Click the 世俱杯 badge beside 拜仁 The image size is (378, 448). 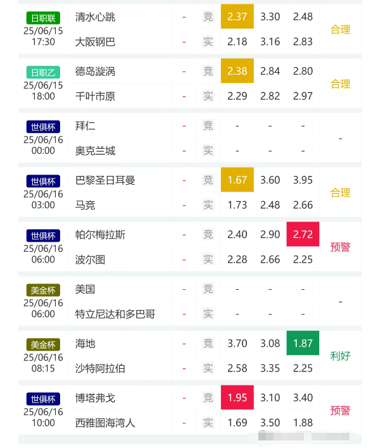coord(43,127)
